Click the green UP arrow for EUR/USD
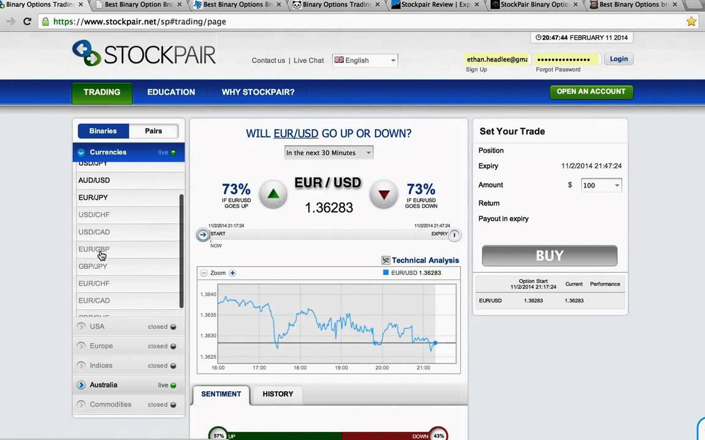 pos(273,194)
